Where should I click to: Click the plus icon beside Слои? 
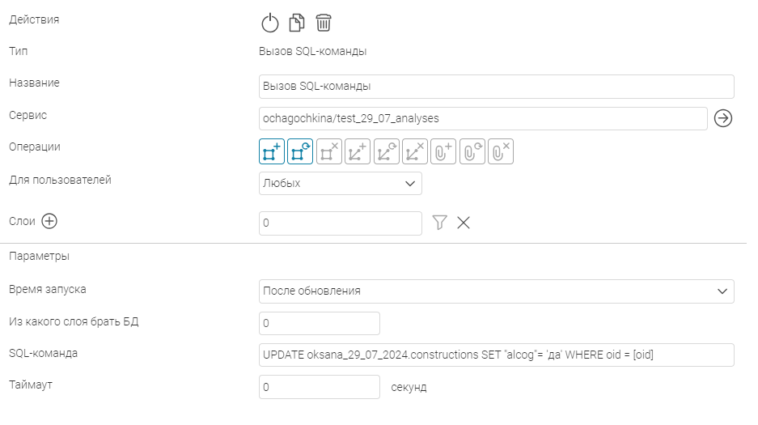49,221
